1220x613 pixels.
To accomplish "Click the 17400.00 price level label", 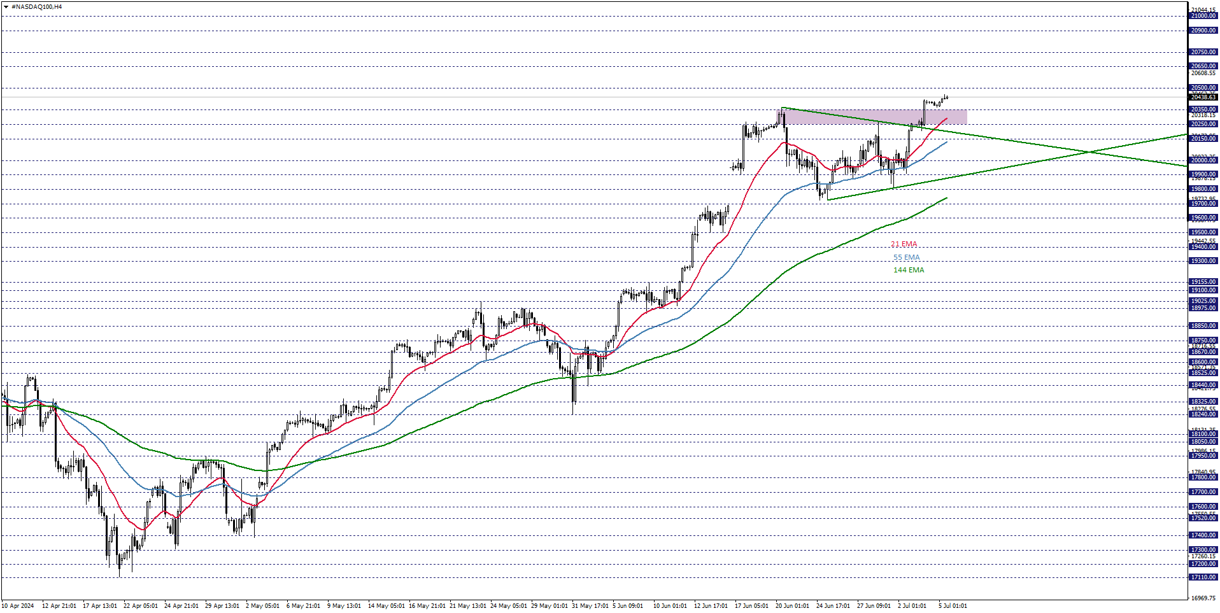I will (1203, 535).
